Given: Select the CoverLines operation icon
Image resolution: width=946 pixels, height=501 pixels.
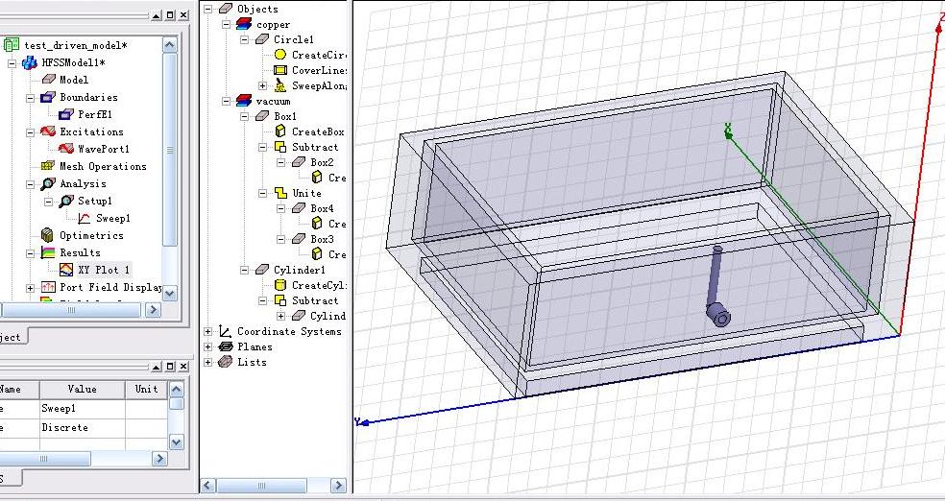Looking at the screenshot, I should 279,70.
